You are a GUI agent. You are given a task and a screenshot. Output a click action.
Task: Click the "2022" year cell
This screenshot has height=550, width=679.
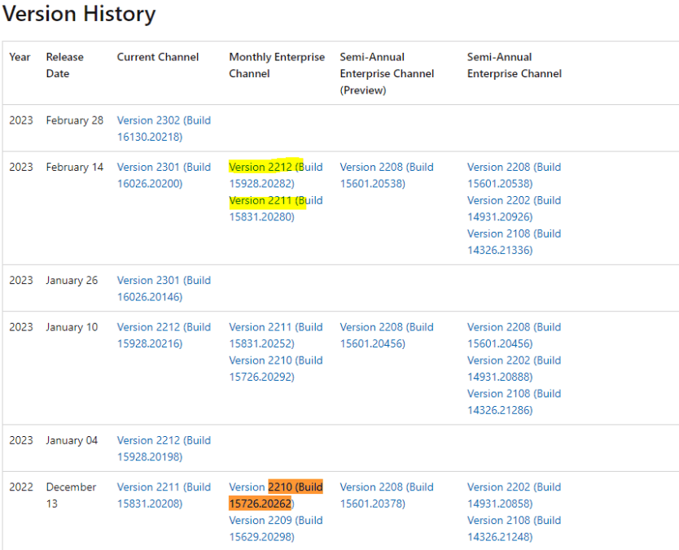(x=21, y=487)
